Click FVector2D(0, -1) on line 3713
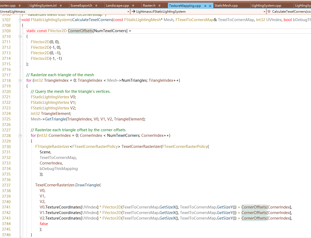Image resolution: width=311 pixels, height=238 pixels. click(x=46, y=53)
